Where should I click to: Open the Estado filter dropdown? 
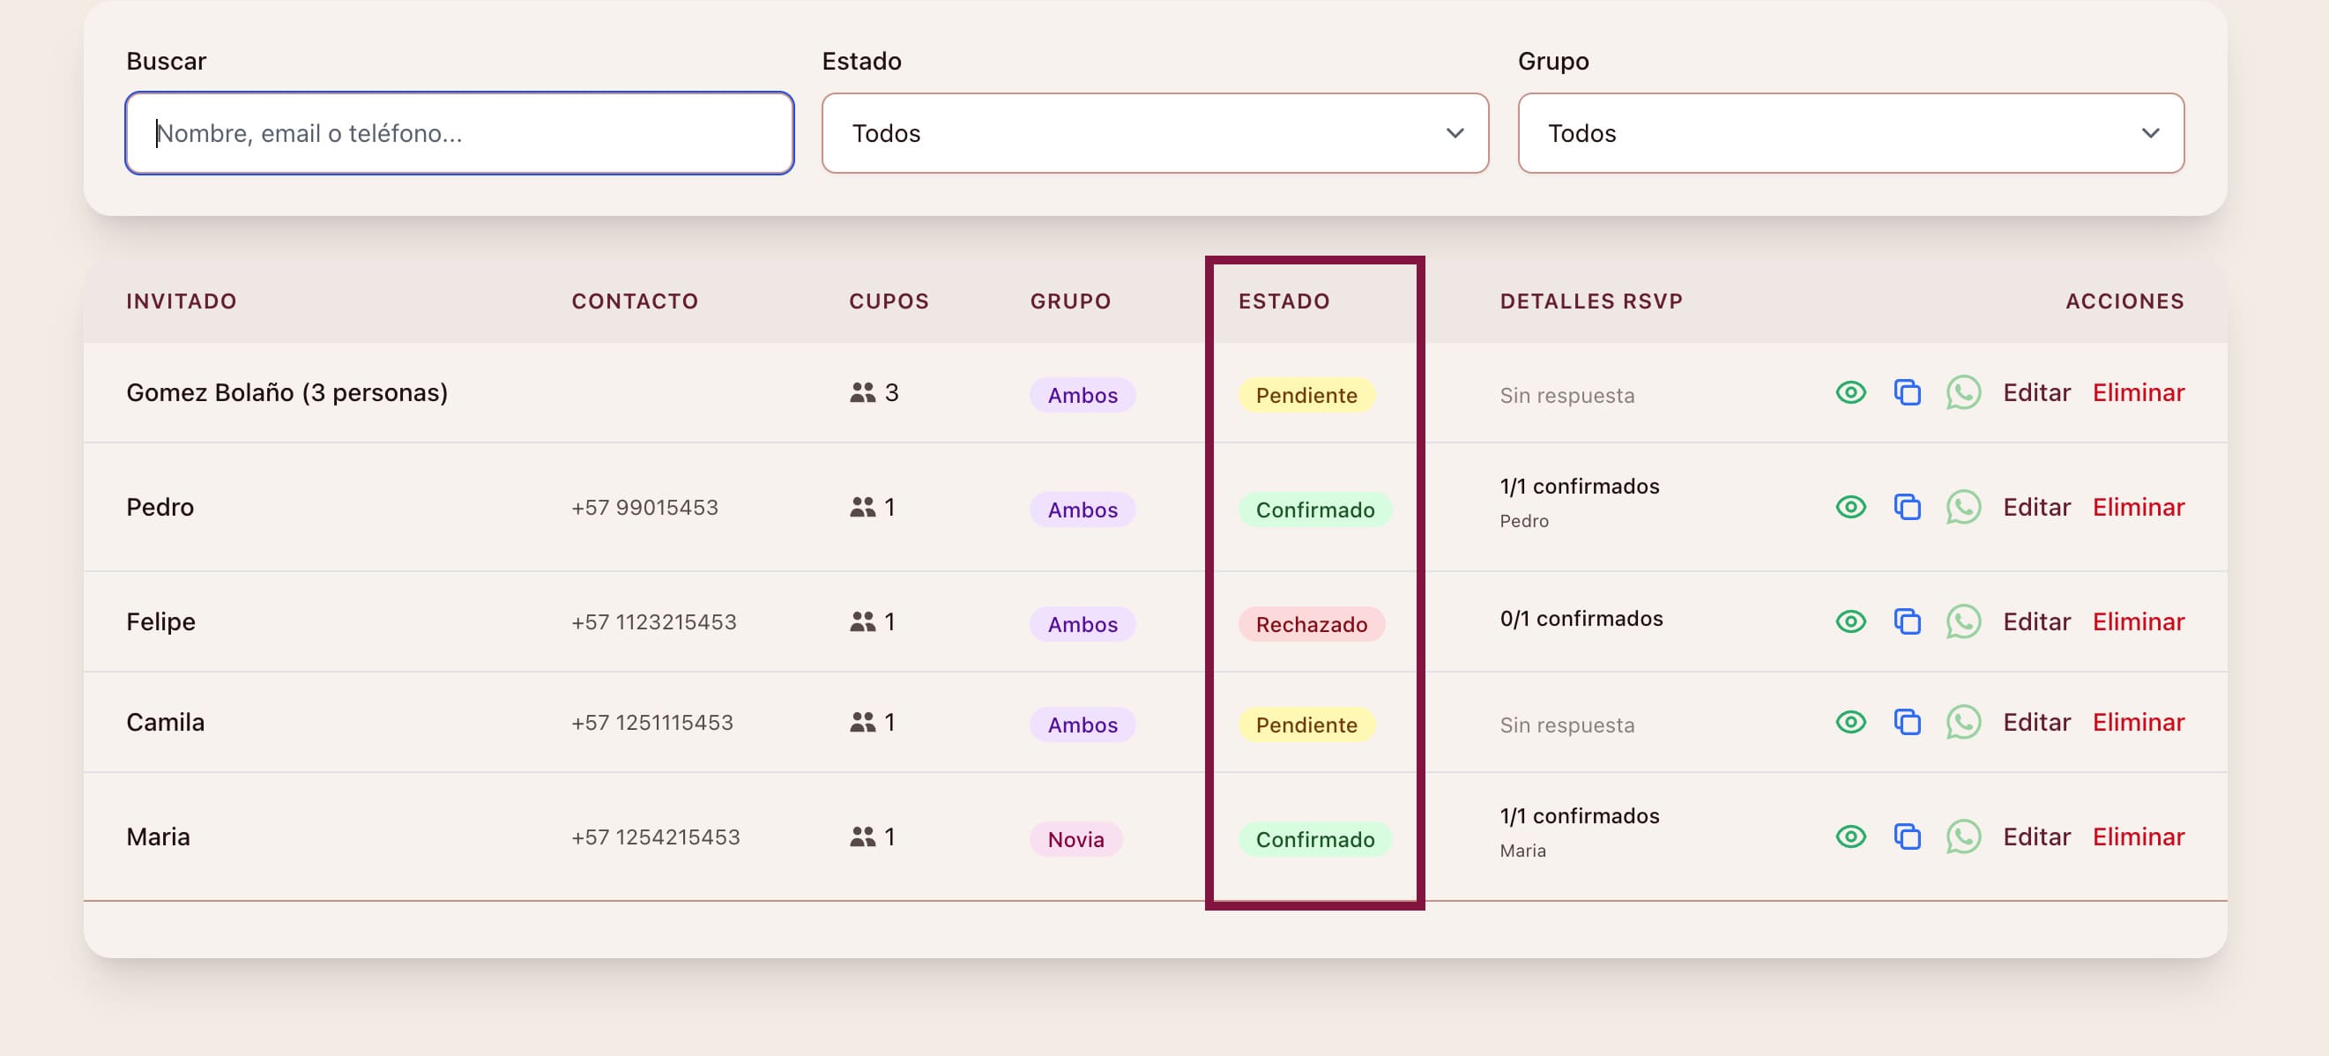[1155, 133]
